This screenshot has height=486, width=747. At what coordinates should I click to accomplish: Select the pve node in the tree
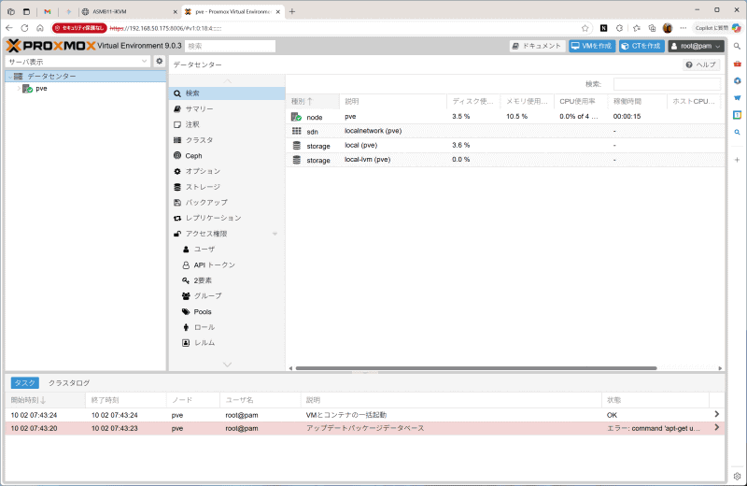coord(41,89)
